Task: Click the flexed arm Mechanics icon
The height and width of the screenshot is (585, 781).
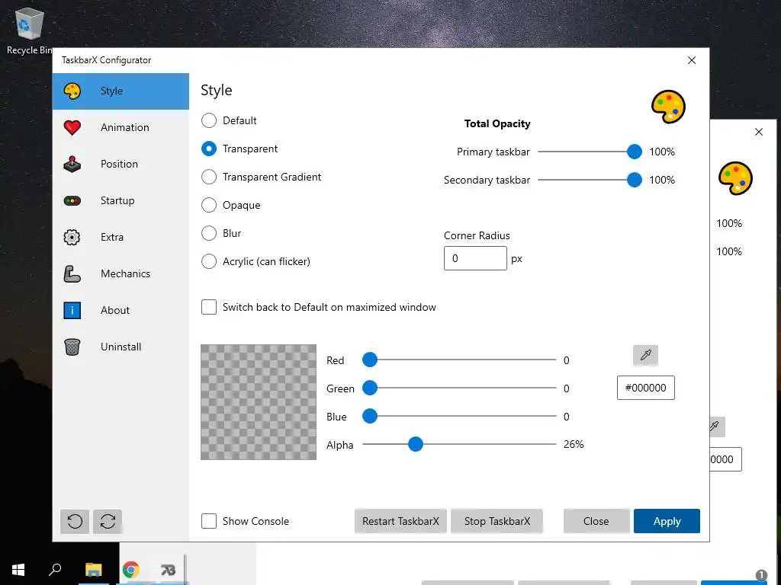Action: tap(72, 273)
